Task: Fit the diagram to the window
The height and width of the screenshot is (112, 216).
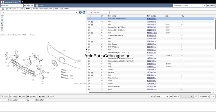Action: [2, 23]
